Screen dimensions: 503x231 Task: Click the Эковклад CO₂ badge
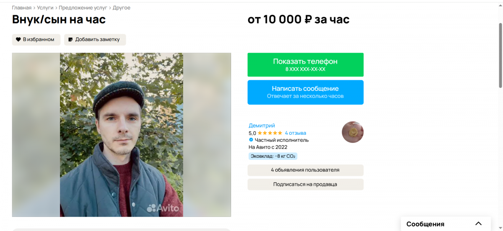(273, 156)
